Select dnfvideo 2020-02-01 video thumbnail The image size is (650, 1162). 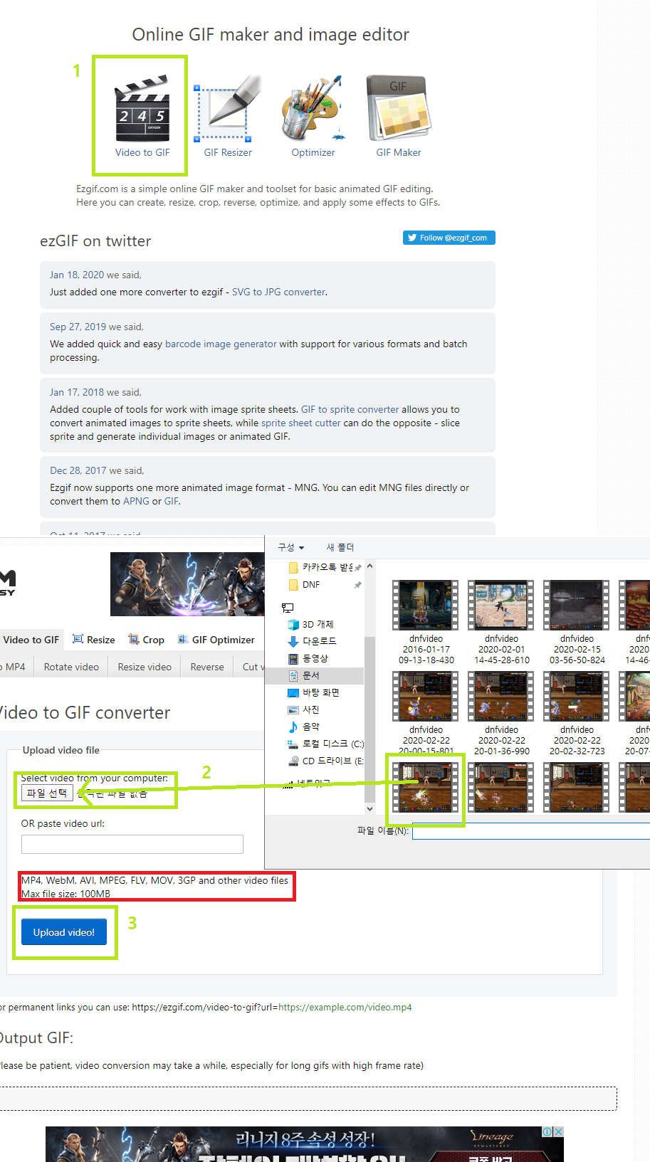click(501, 606)
